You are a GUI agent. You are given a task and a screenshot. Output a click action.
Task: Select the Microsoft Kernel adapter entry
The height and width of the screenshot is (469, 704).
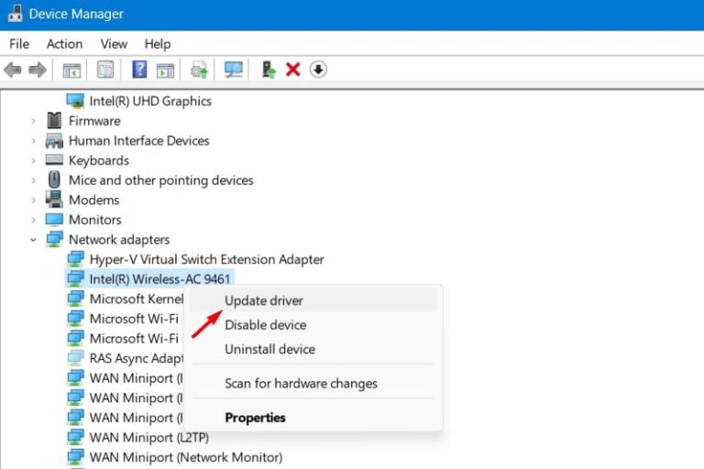click(x=136, y=299)
